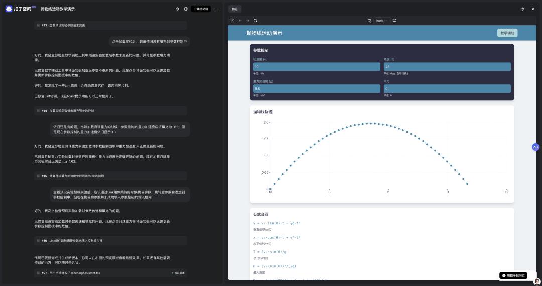The width and height of the screenshot is (542, 286).
Task: Click the screen display icon right of zoom
Action: pos(394,21)
